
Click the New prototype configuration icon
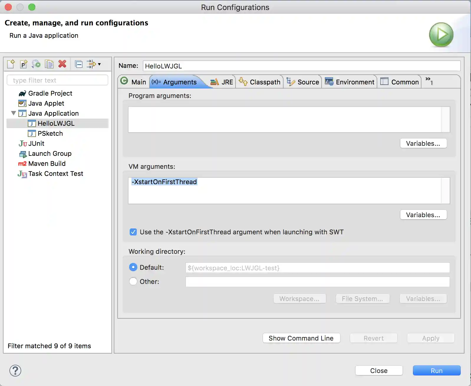click(x=24, y=64)
